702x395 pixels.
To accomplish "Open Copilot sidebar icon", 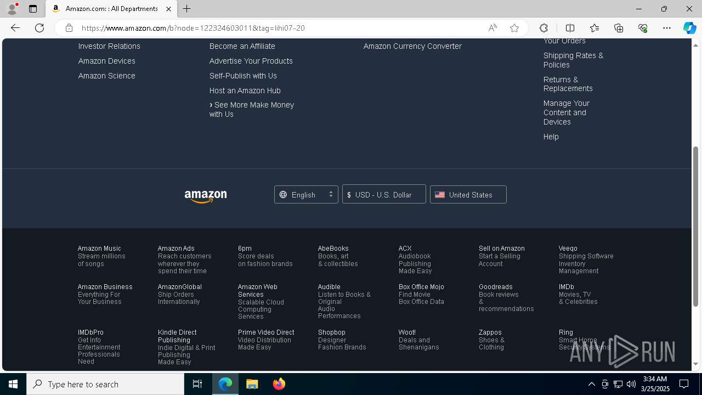I will [x=689, y=28].
